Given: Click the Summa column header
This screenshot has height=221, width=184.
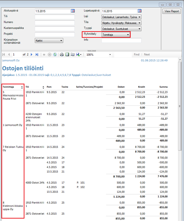Looking at the screenshot, I should [163, 87].
